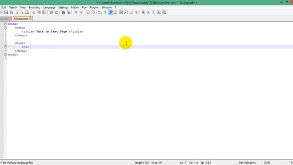
Task: Toggle Show All Characters pilcrow icon
Action: tap(105, 12)
